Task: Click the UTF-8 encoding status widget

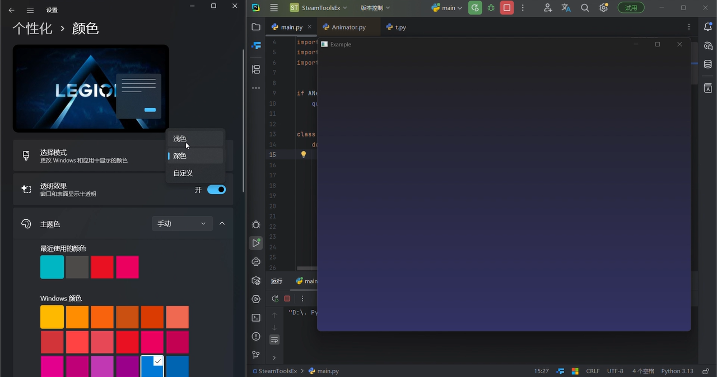Action: [615, 371]
